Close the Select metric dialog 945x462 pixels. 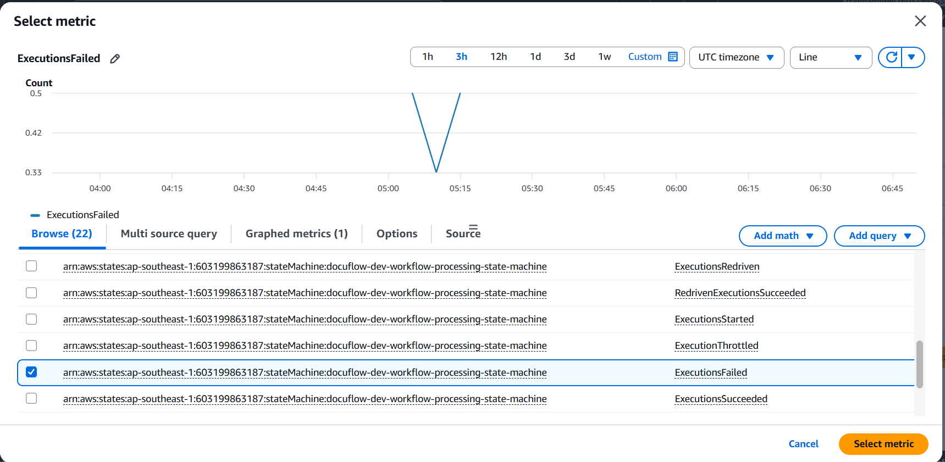[x=920, y=21]
